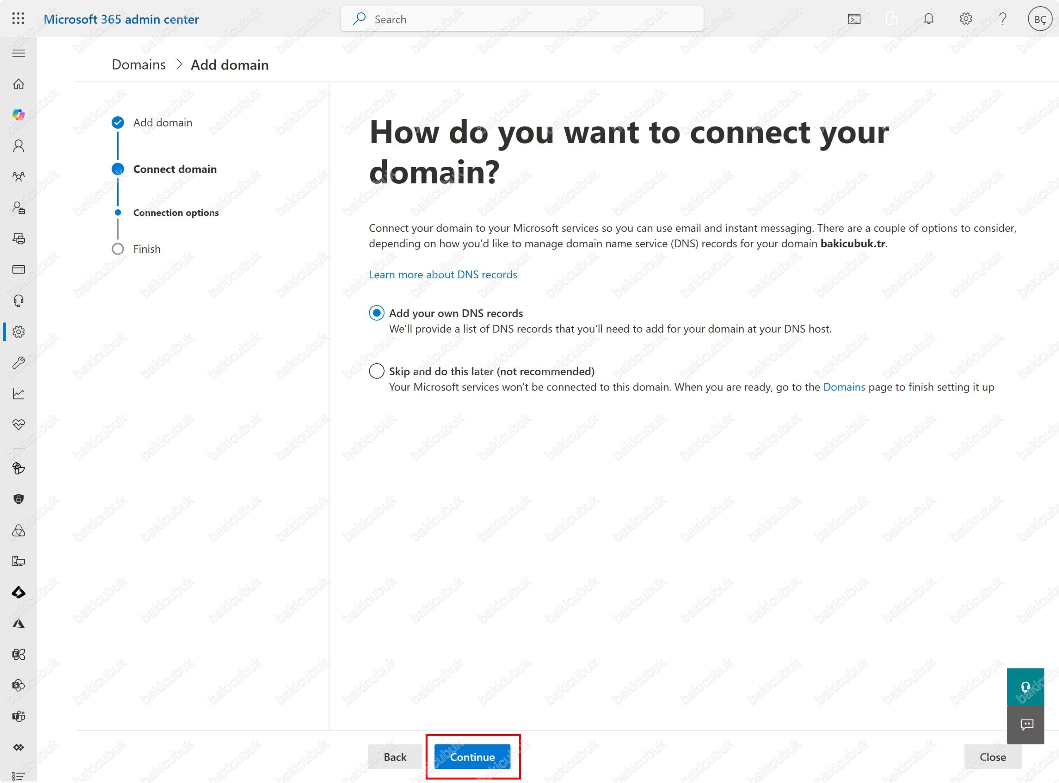Screen dimensions: 1059x783
Task: Click the Back button
Action: pos(394,757)
